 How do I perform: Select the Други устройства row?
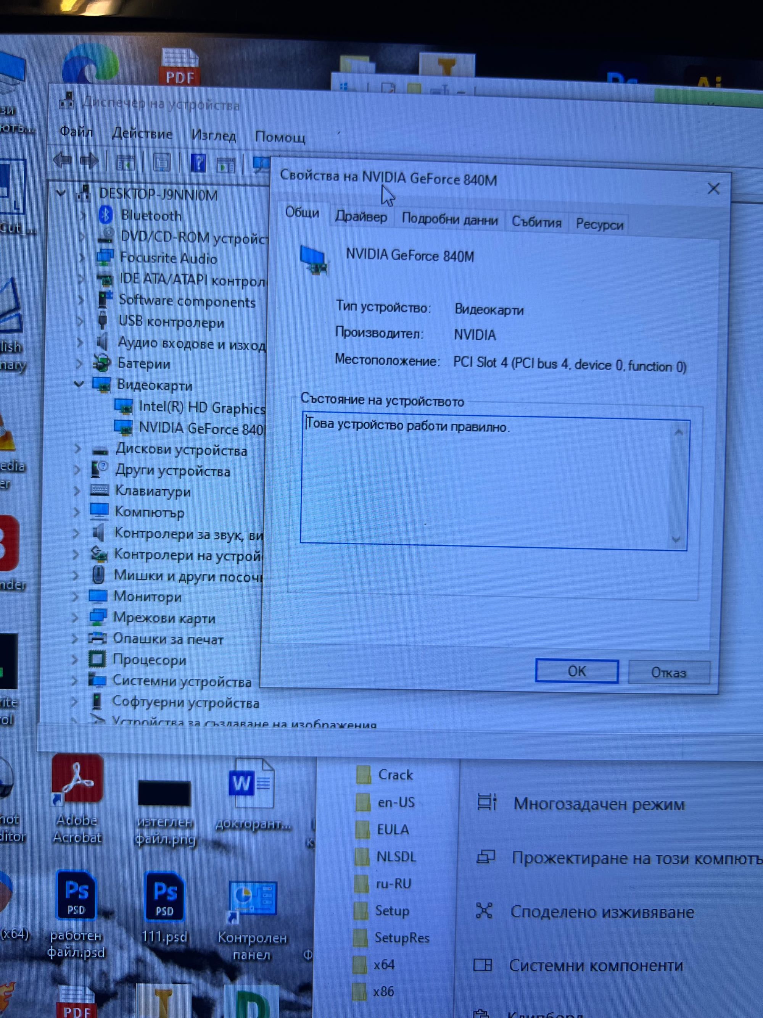(x=160, y=470)
